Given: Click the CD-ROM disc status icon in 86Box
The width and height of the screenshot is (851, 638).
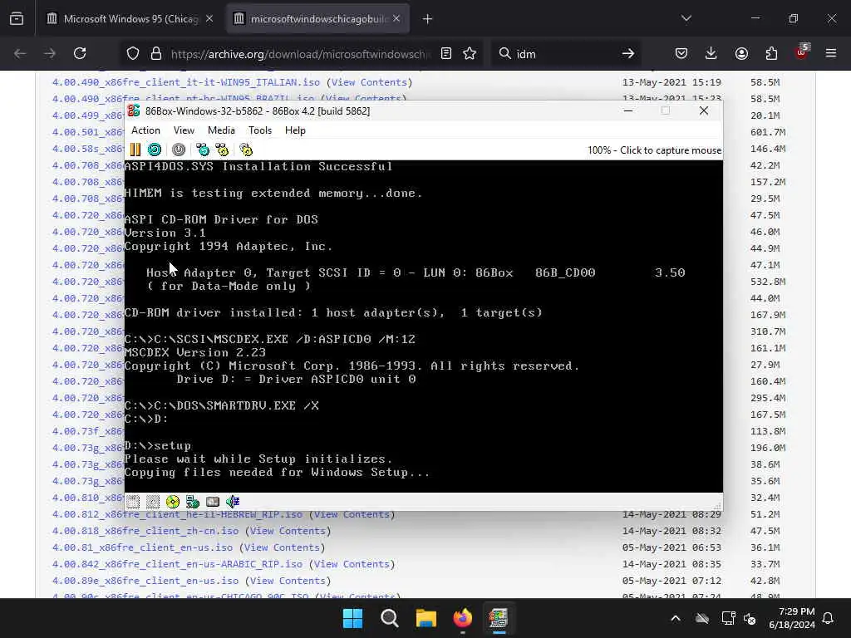Looking at the screenshot, I should pyautogui.click(x=173, y=502).
